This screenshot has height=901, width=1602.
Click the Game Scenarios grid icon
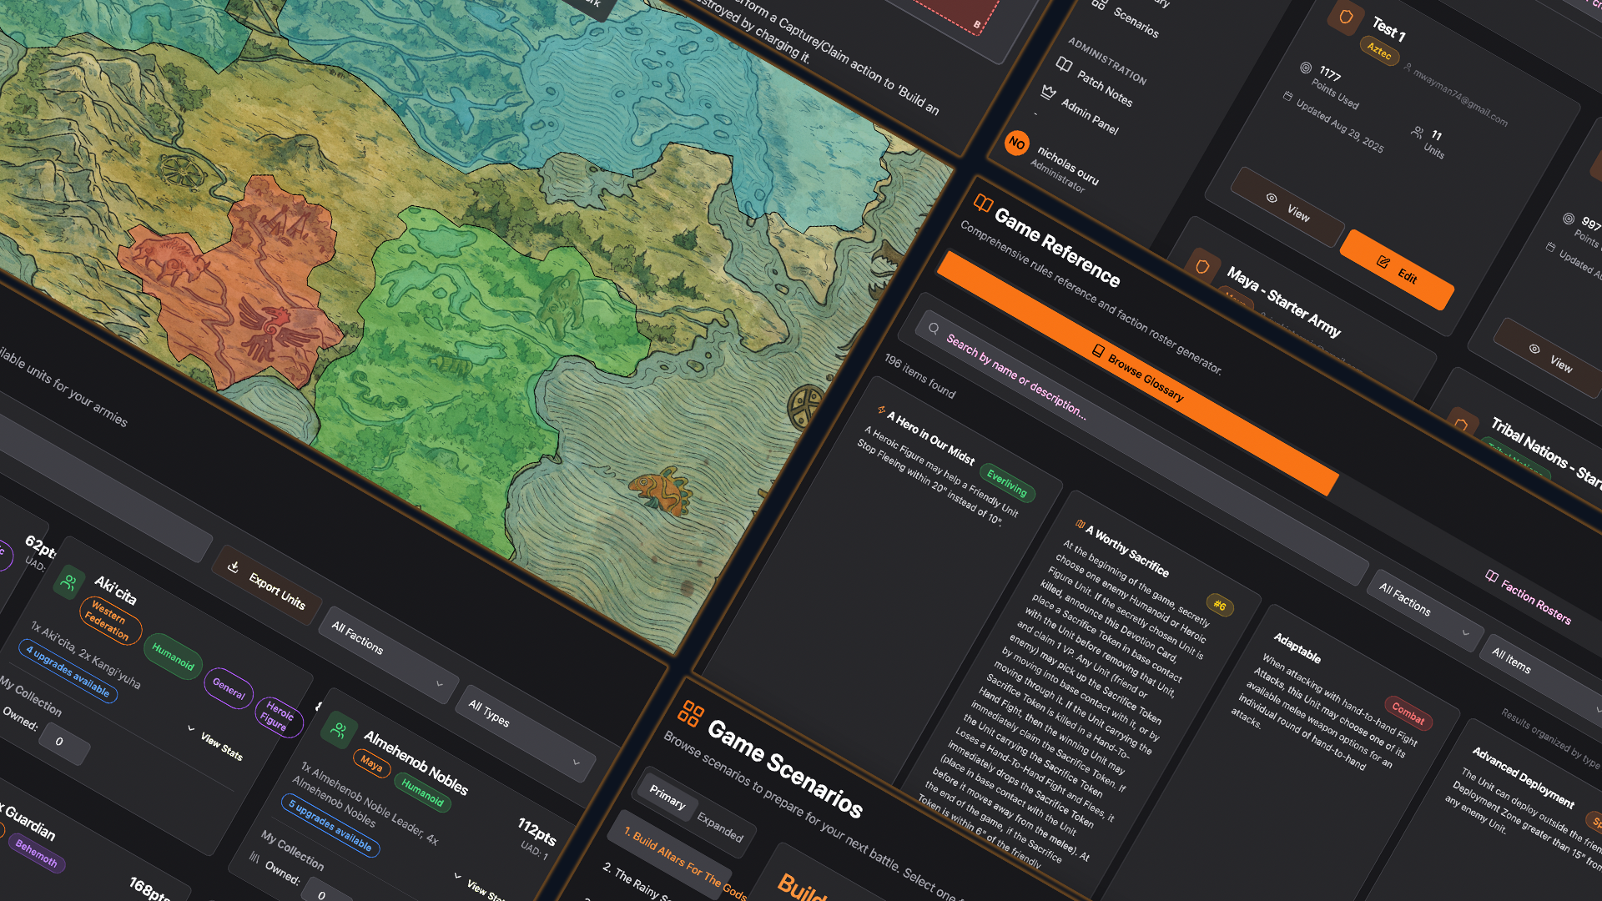coord(690,713)
